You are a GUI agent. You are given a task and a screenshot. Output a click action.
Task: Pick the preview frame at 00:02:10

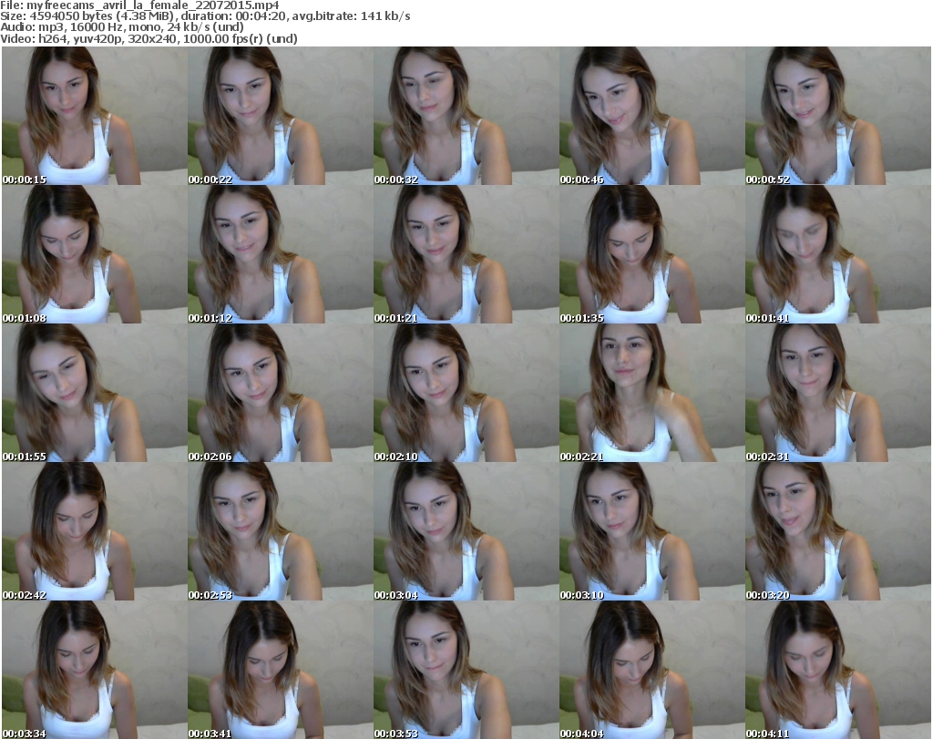click(x=466, y=393)
